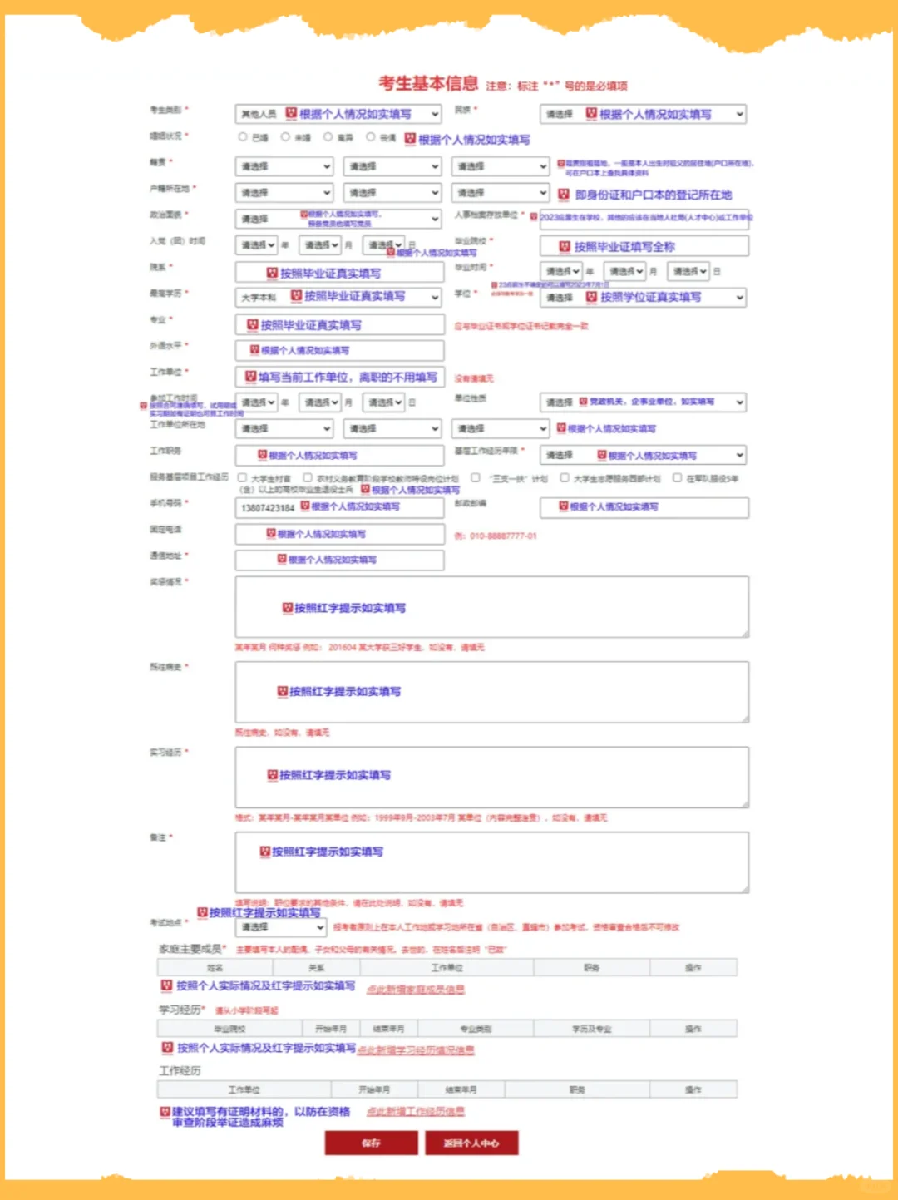Open the 考试地点 dropdown
Viewport: 898px width, 1200px height.
[x=281, y=926]
